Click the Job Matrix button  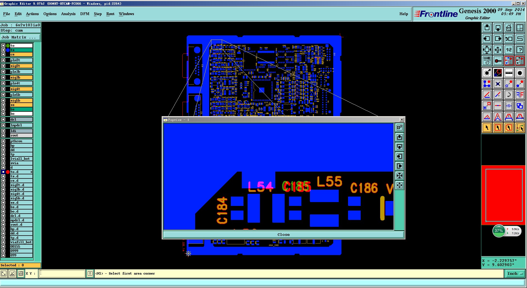click(20, 37)
